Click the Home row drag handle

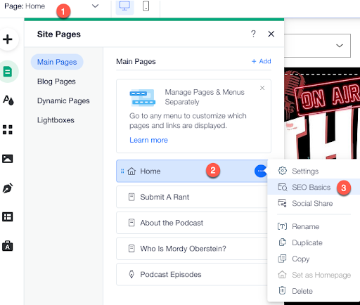[122, 171]
